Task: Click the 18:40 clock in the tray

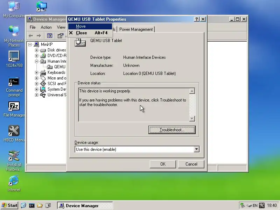Action: coord(272,205)
